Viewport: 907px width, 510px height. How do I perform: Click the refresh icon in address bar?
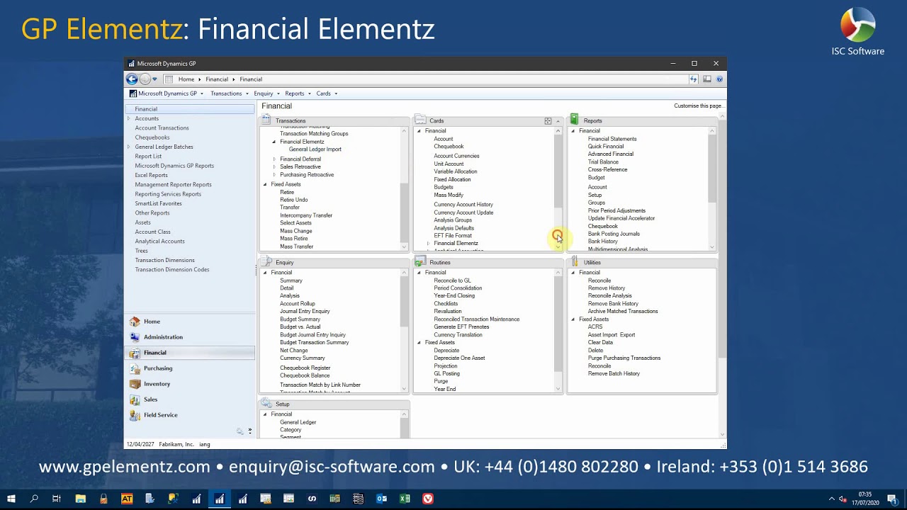pos(693,79)
